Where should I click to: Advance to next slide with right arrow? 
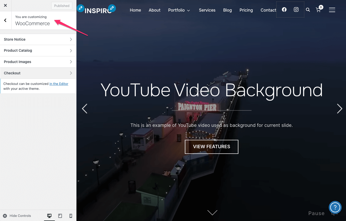pos(340,109)
